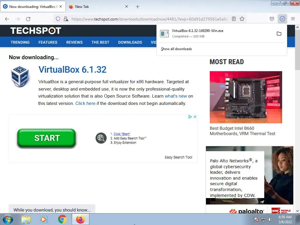
Task: Click the Click 'Start' ad link
Action: [122, 134]
